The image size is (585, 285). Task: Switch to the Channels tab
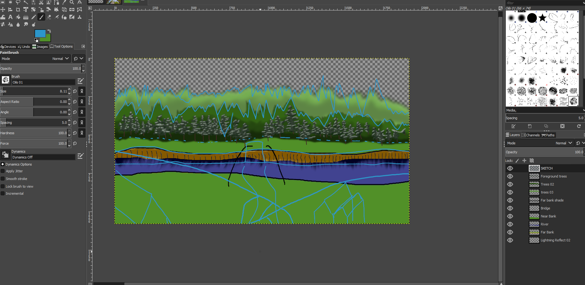coord(531,135)
